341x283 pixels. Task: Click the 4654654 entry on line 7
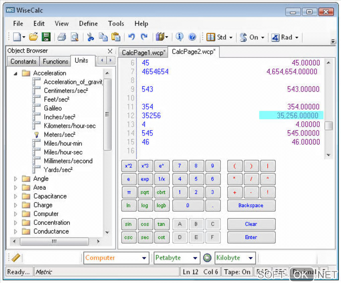click(155, 72)
